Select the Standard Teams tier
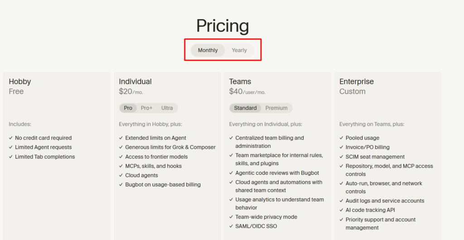Viewport: 464px width, 240px height. [245, 108]
